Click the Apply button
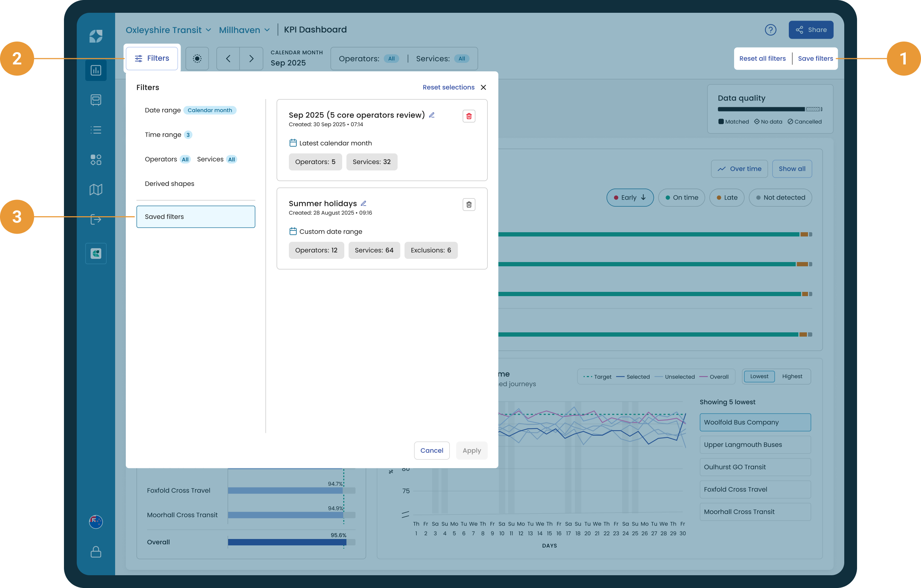This screenshot has height=588, width=921. tap(472, 450)
